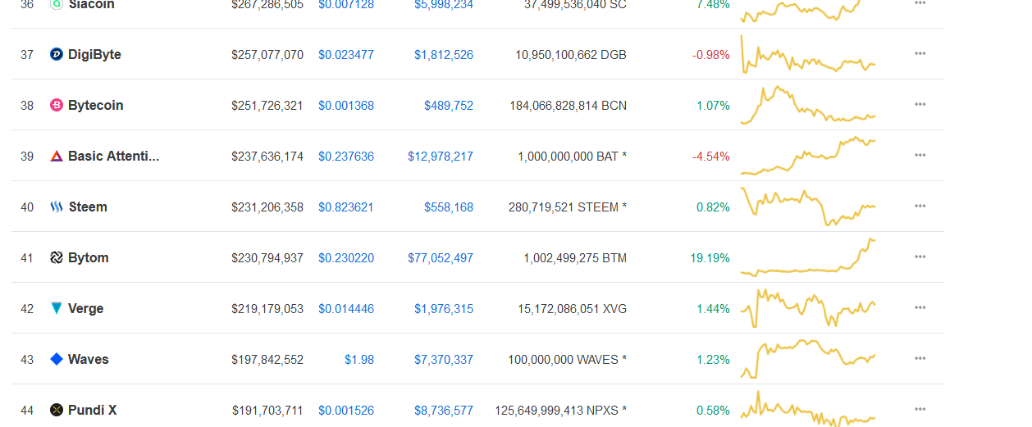This screenshot has height=427, width=1032.
Task: Open the more-options menu for Verge
Action: click(x=920, y=308)
